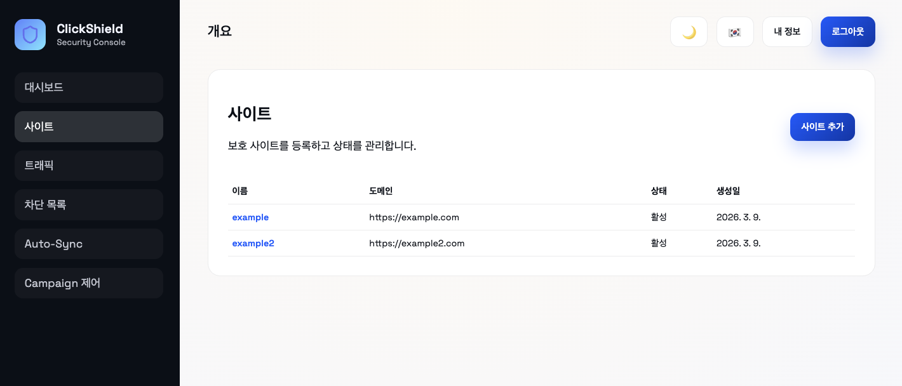Screen dimensions: 902x386
Task: Click the creation date in the example row
Action: pyautogui.click(x=739, y=217)
